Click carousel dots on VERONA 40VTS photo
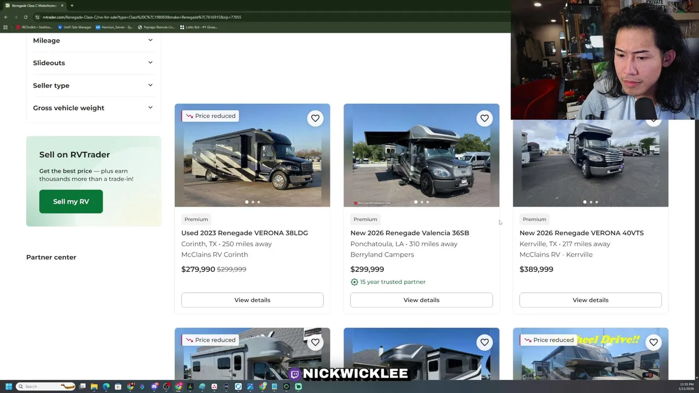The image size is (699, 393). pyautogui.click(x=590, y=202)
